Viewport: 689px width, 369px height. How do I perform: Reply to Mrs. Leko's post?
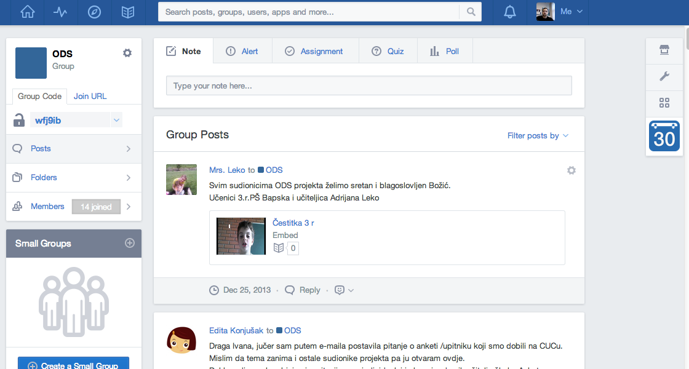303,290
